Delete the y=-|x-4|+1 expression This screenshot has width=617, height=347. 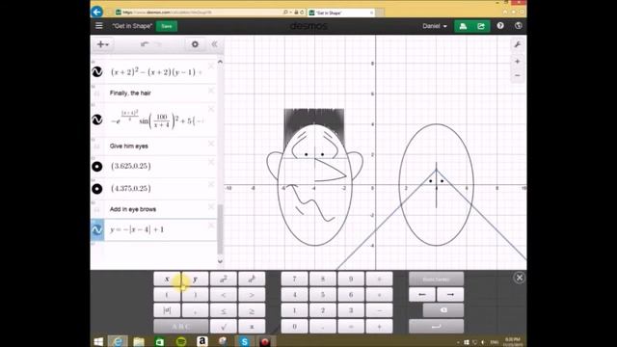pyautogui.click(x=211, y=226)
